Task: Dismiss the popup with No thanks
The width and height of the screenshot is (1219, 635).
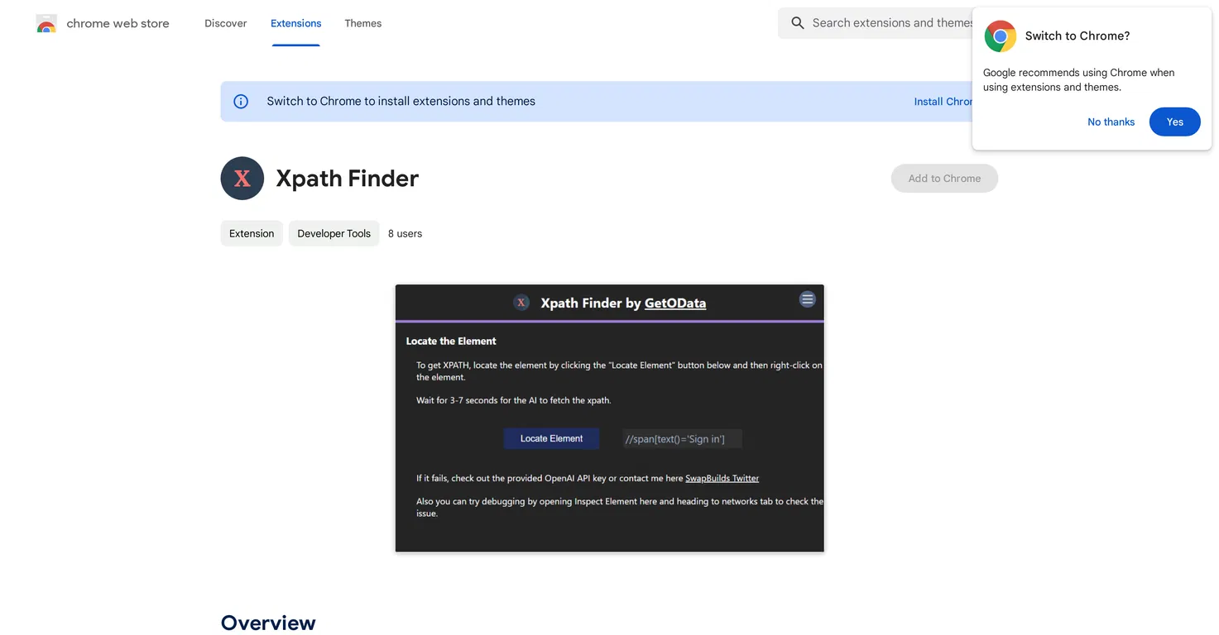Action: [1111, 122]
